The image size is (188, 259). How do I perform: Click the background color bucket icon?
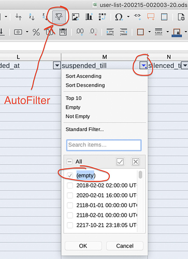177,33
